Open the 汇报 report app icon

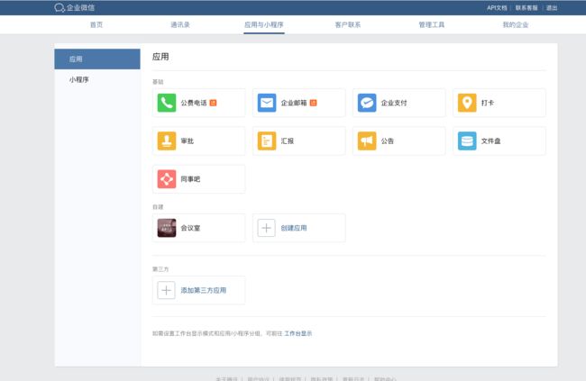267,141
